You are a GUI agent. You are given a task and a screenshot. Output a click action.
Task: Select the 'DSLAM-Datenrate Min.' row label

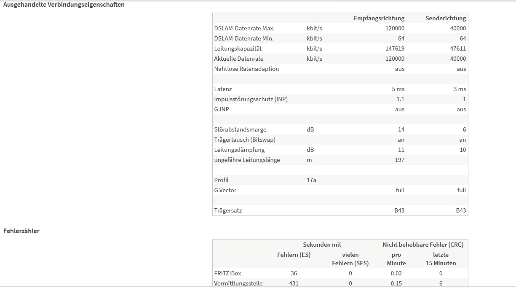(x=244, y=38)
